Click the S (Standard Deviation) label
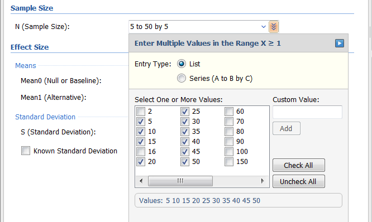Image resolution: width=372 pixels, height=222 pixels. point(58,132)
